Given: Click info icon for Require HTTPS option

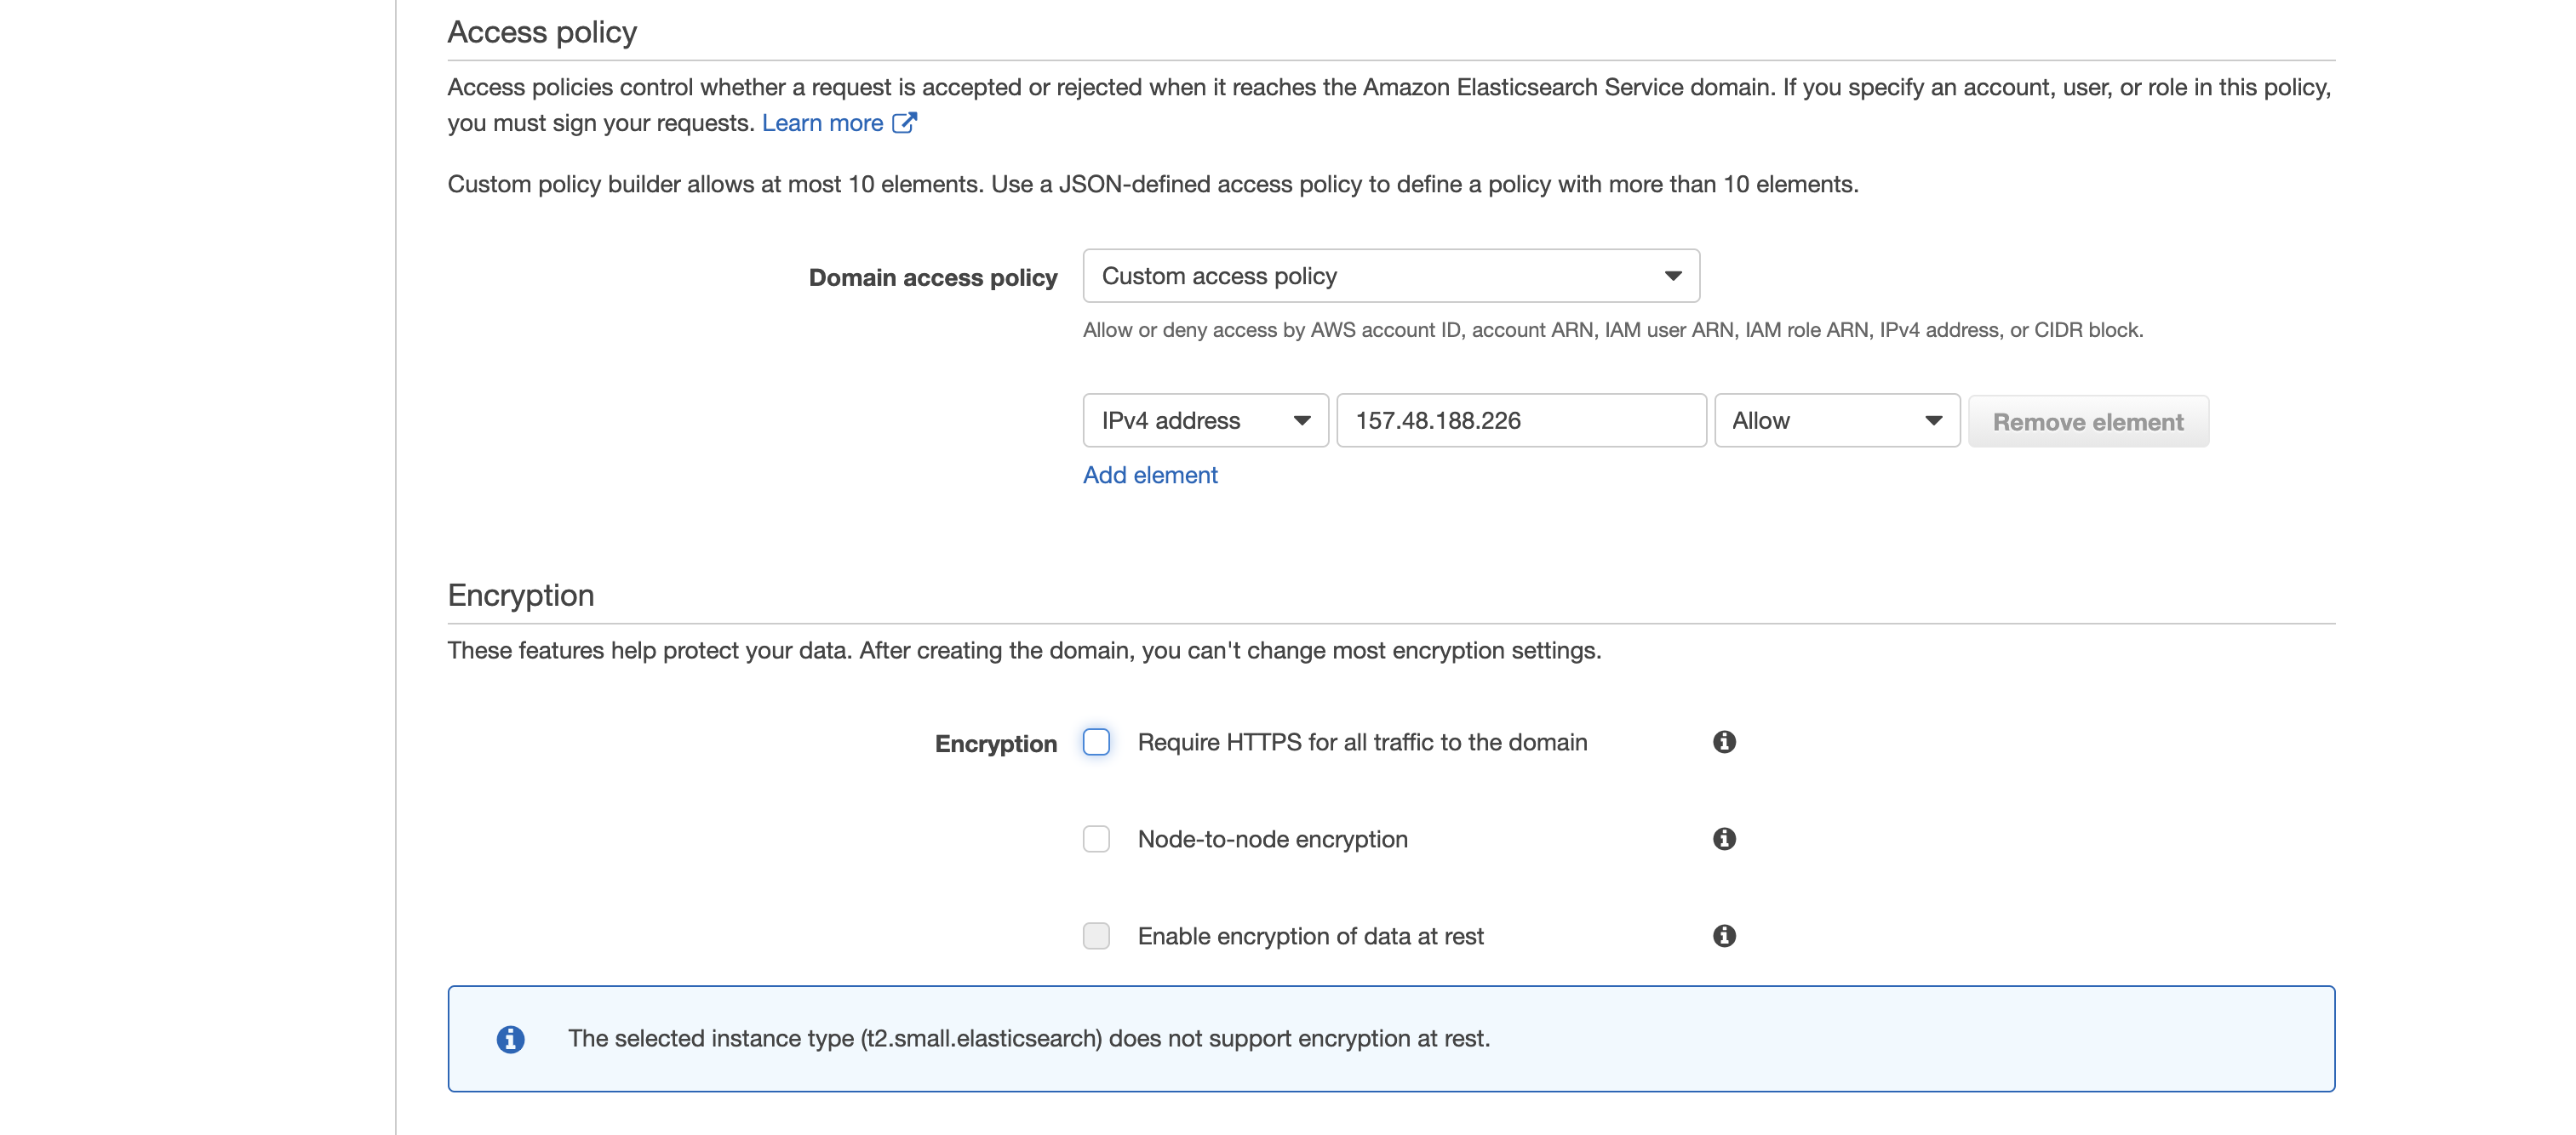Looking at the screenshot, I should coord(1724,741).
